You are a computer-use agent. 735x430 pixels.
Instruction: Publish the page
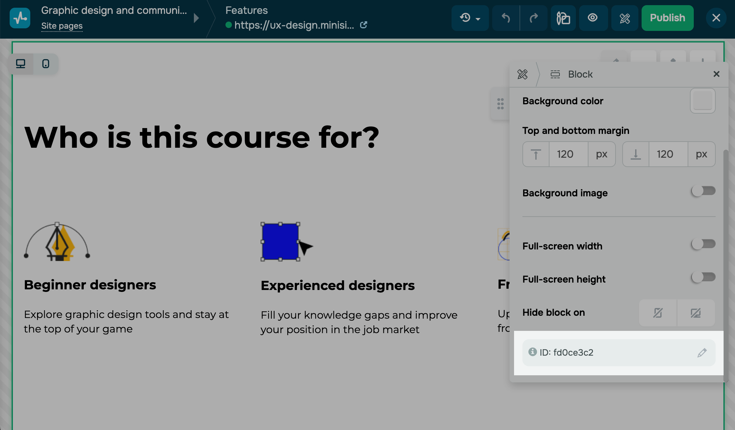coord(667,18)
